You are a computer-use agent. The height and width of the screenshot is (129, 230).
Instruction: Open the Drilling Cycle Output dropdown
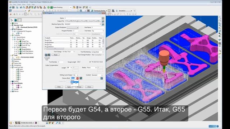click(x=76, y=75)
